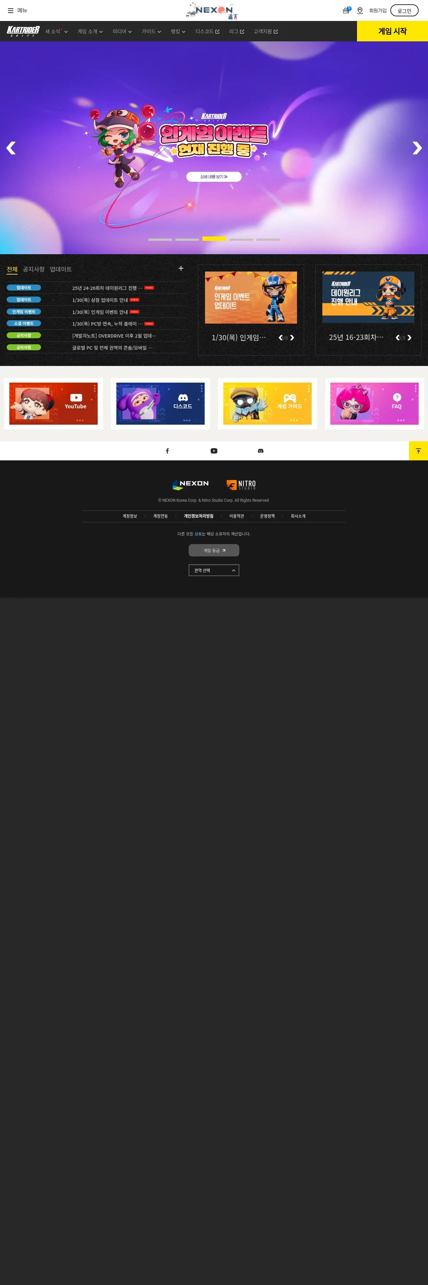
Task: Show previous banner with left arrow
Action: (11, 148)
